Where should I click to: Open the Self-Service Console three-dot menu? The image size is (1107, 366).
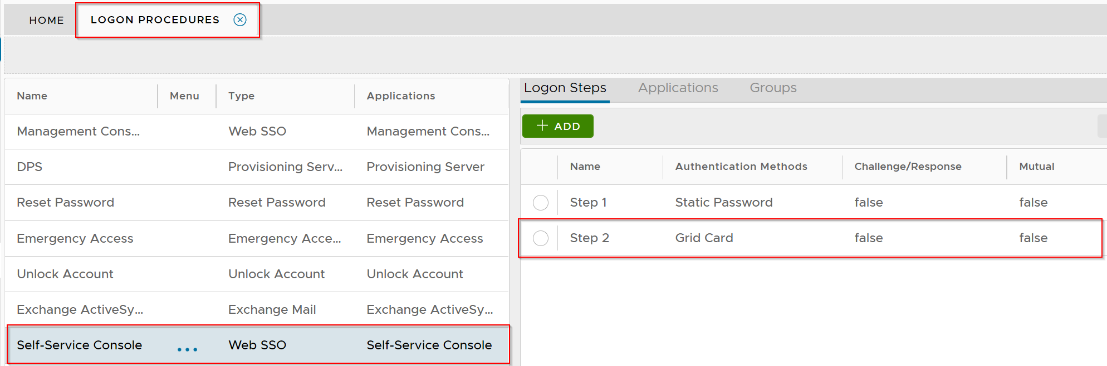pos(187,349)
